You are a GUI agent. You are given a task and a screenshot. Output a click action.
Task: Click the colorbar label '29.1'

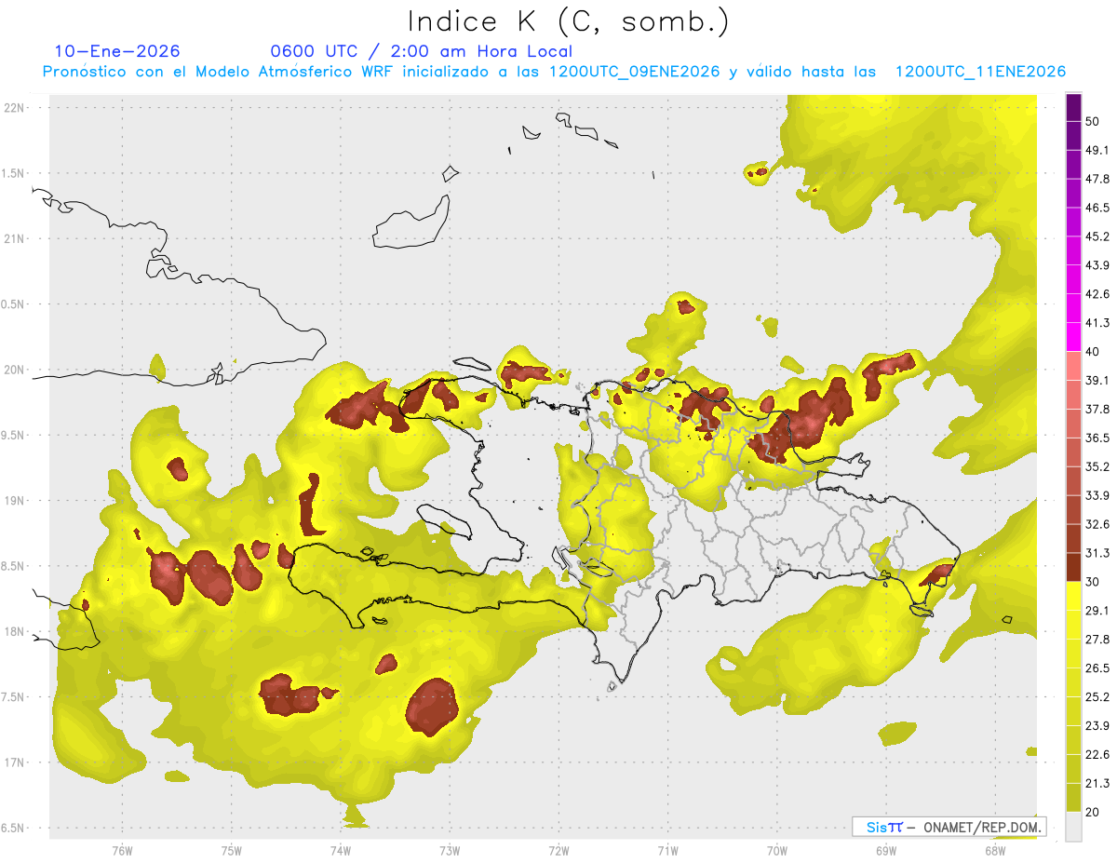pos(1097,611)
